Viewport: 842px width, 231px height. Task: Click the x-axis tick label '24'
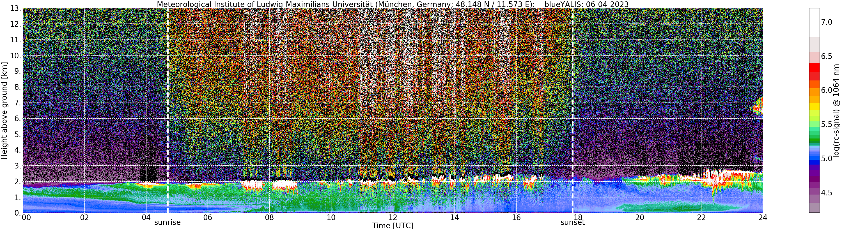(x=763, y=218)
